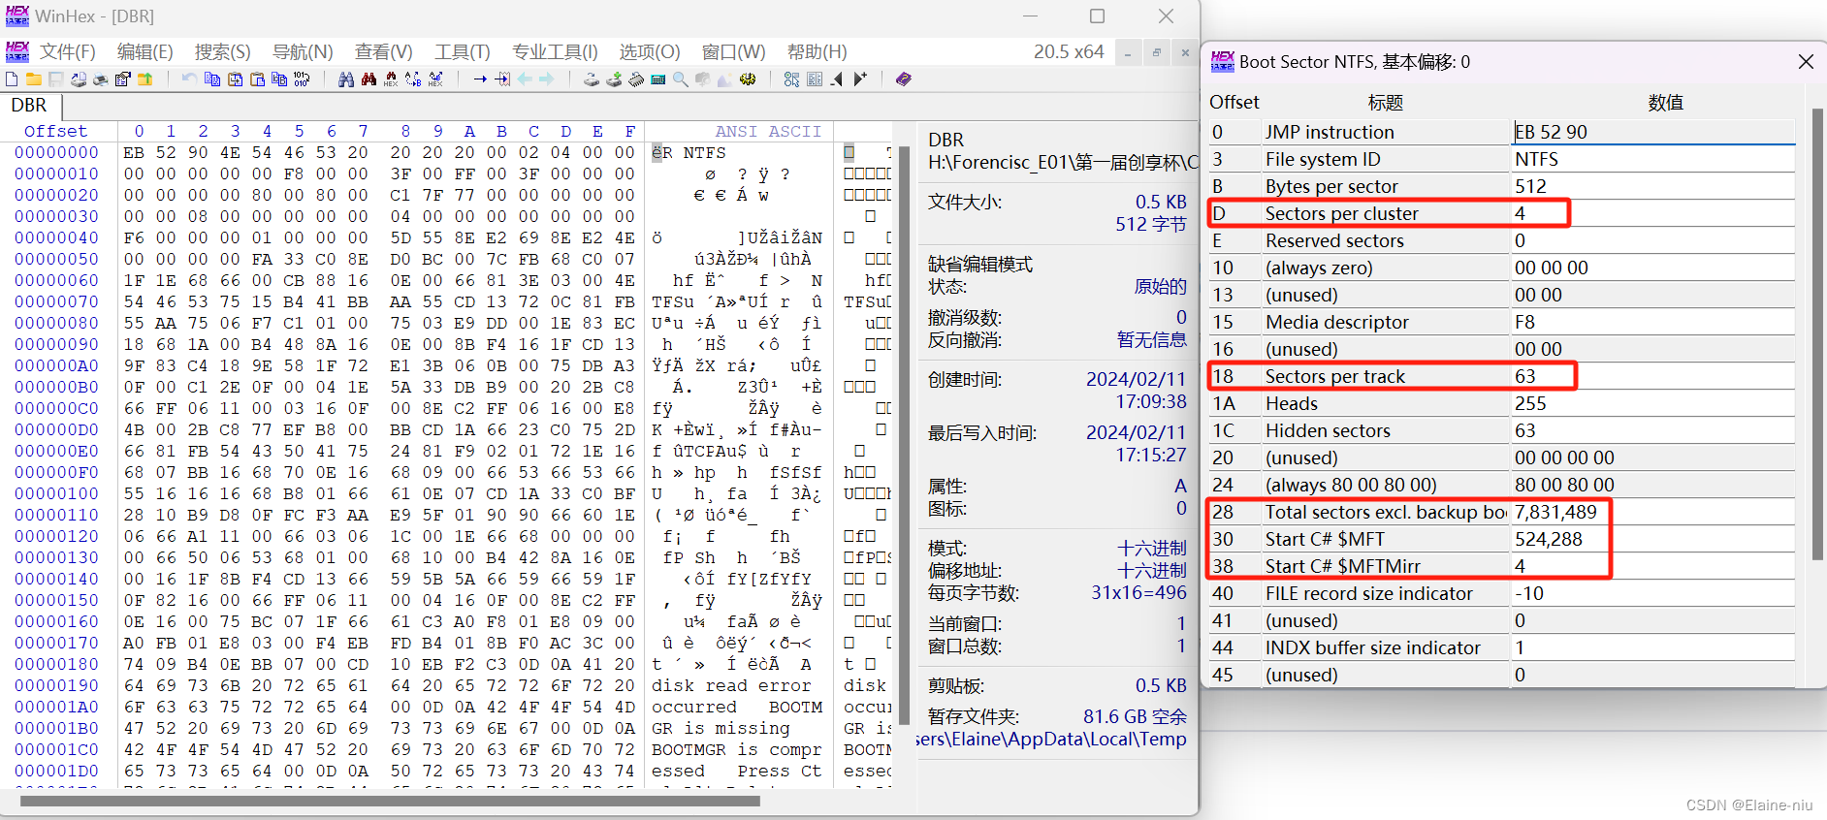The height and width of the screenshot is (820, 1827).
Task: Click the Clone Disk icon with green plus
Action: [x=614, y=79]
